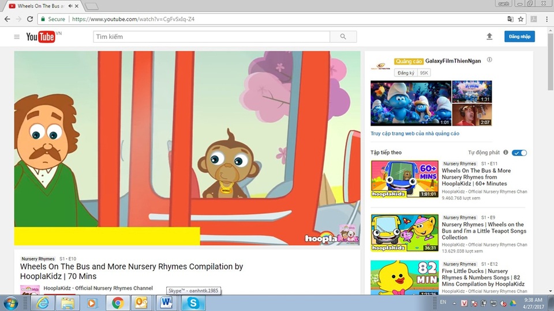Open Skype from the taskbar
The image size is (554, 311).
tap(193, 303)
